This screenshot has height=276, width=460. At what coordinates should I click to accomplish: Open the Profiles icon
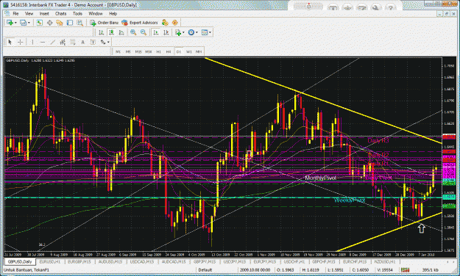pyautogui.click(x=23, y=23)
